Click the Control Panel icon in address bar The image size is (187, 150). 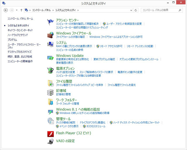26,10
